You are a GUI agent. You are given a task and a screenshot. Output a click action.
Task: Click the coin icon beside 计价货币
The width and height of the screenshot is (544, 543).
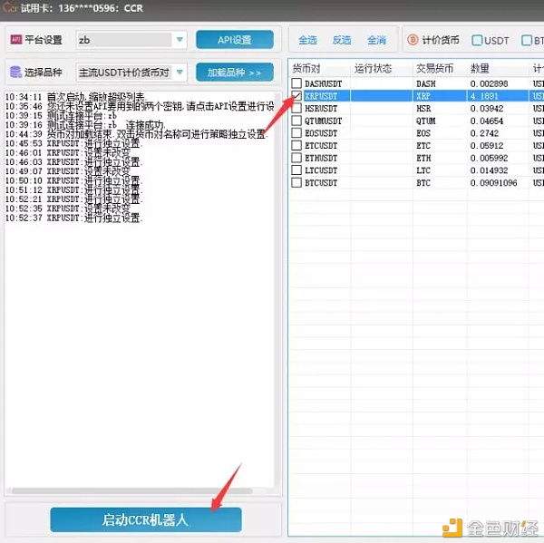(x=413, y=40)
